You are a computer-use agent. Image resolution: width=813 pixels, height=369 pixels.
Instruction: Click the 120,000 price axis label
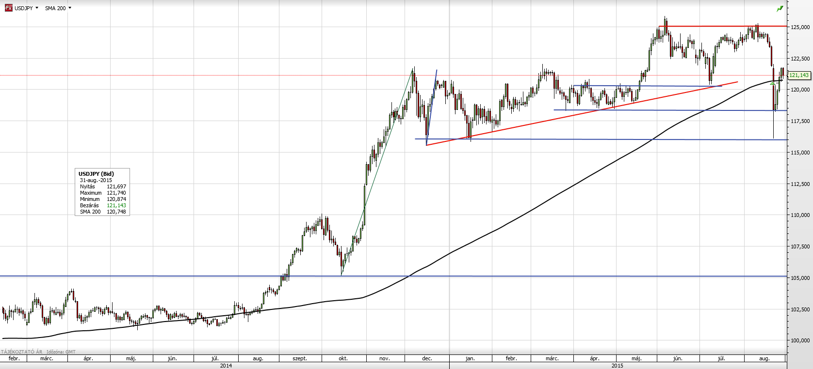click(800, 90)
